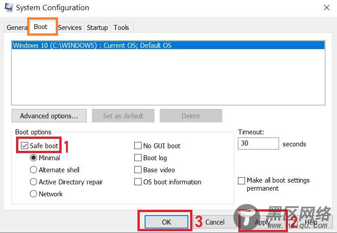Screen dimensions: 337x233
Task: Click the System Configuration title bar icon
Action: pyautogui.click(x=9, y=8)
